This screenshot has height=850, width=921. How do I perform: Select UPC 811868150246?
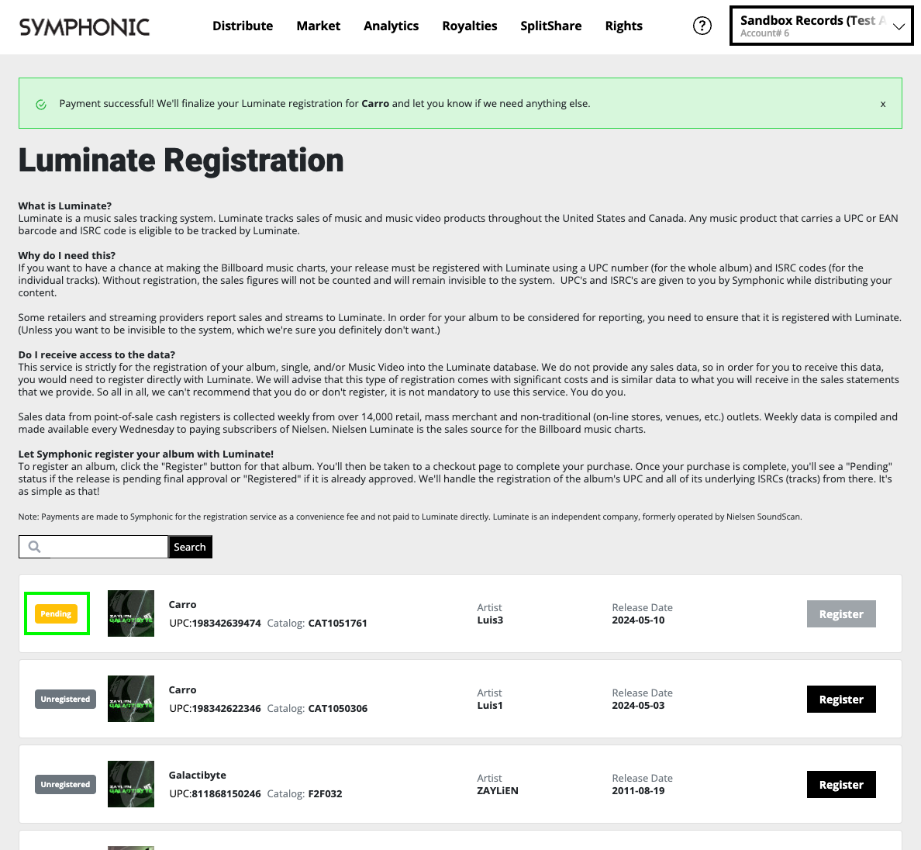226,793
